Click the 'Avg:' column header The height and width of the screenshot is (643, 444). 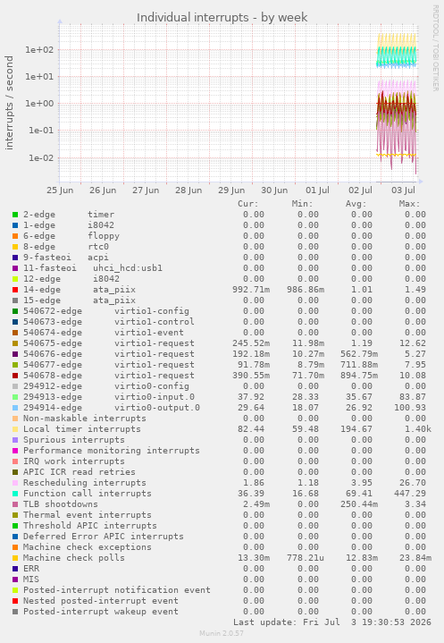point(356,204)
